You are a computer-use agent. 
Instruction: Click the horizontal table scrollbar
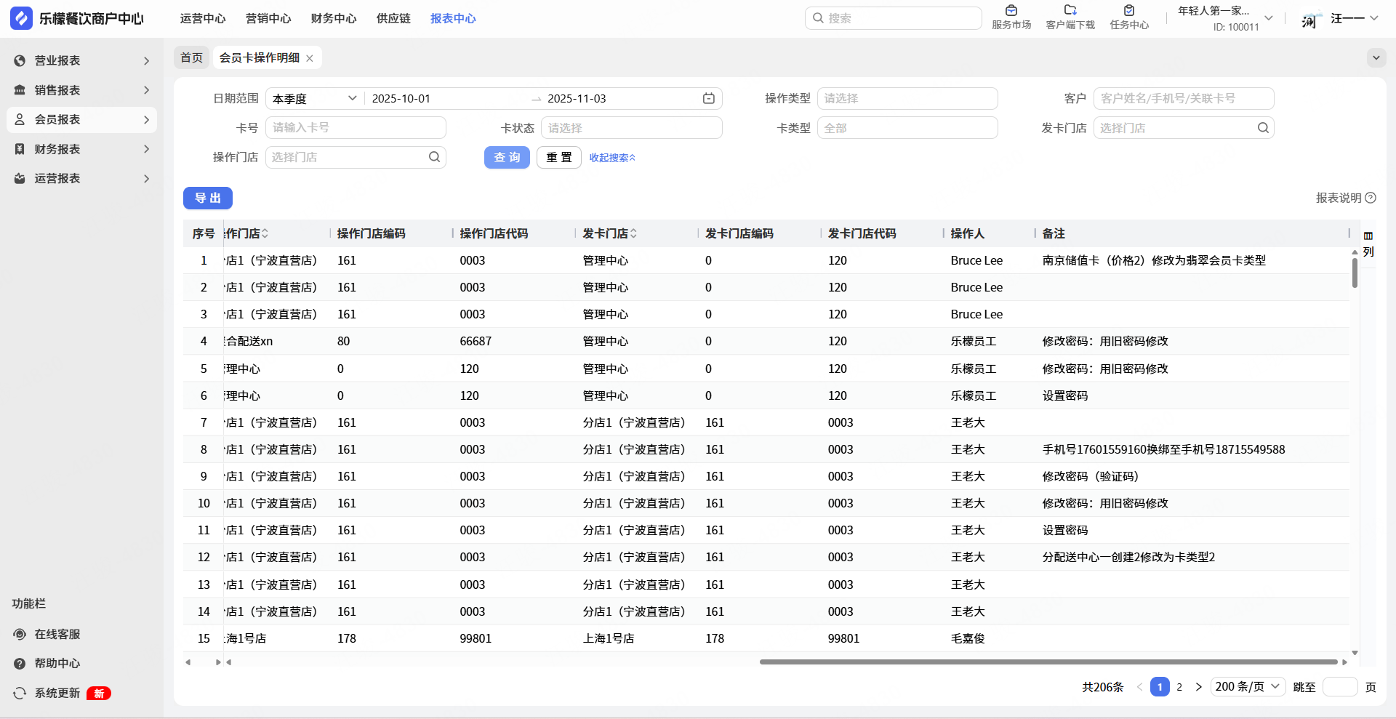[x=1047, y=662]
